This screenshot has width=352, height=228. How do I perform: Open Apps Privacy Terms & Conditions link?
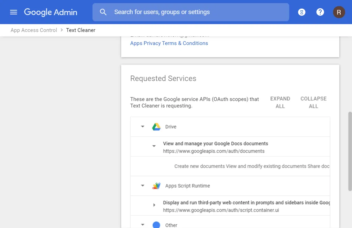(169, 43)
